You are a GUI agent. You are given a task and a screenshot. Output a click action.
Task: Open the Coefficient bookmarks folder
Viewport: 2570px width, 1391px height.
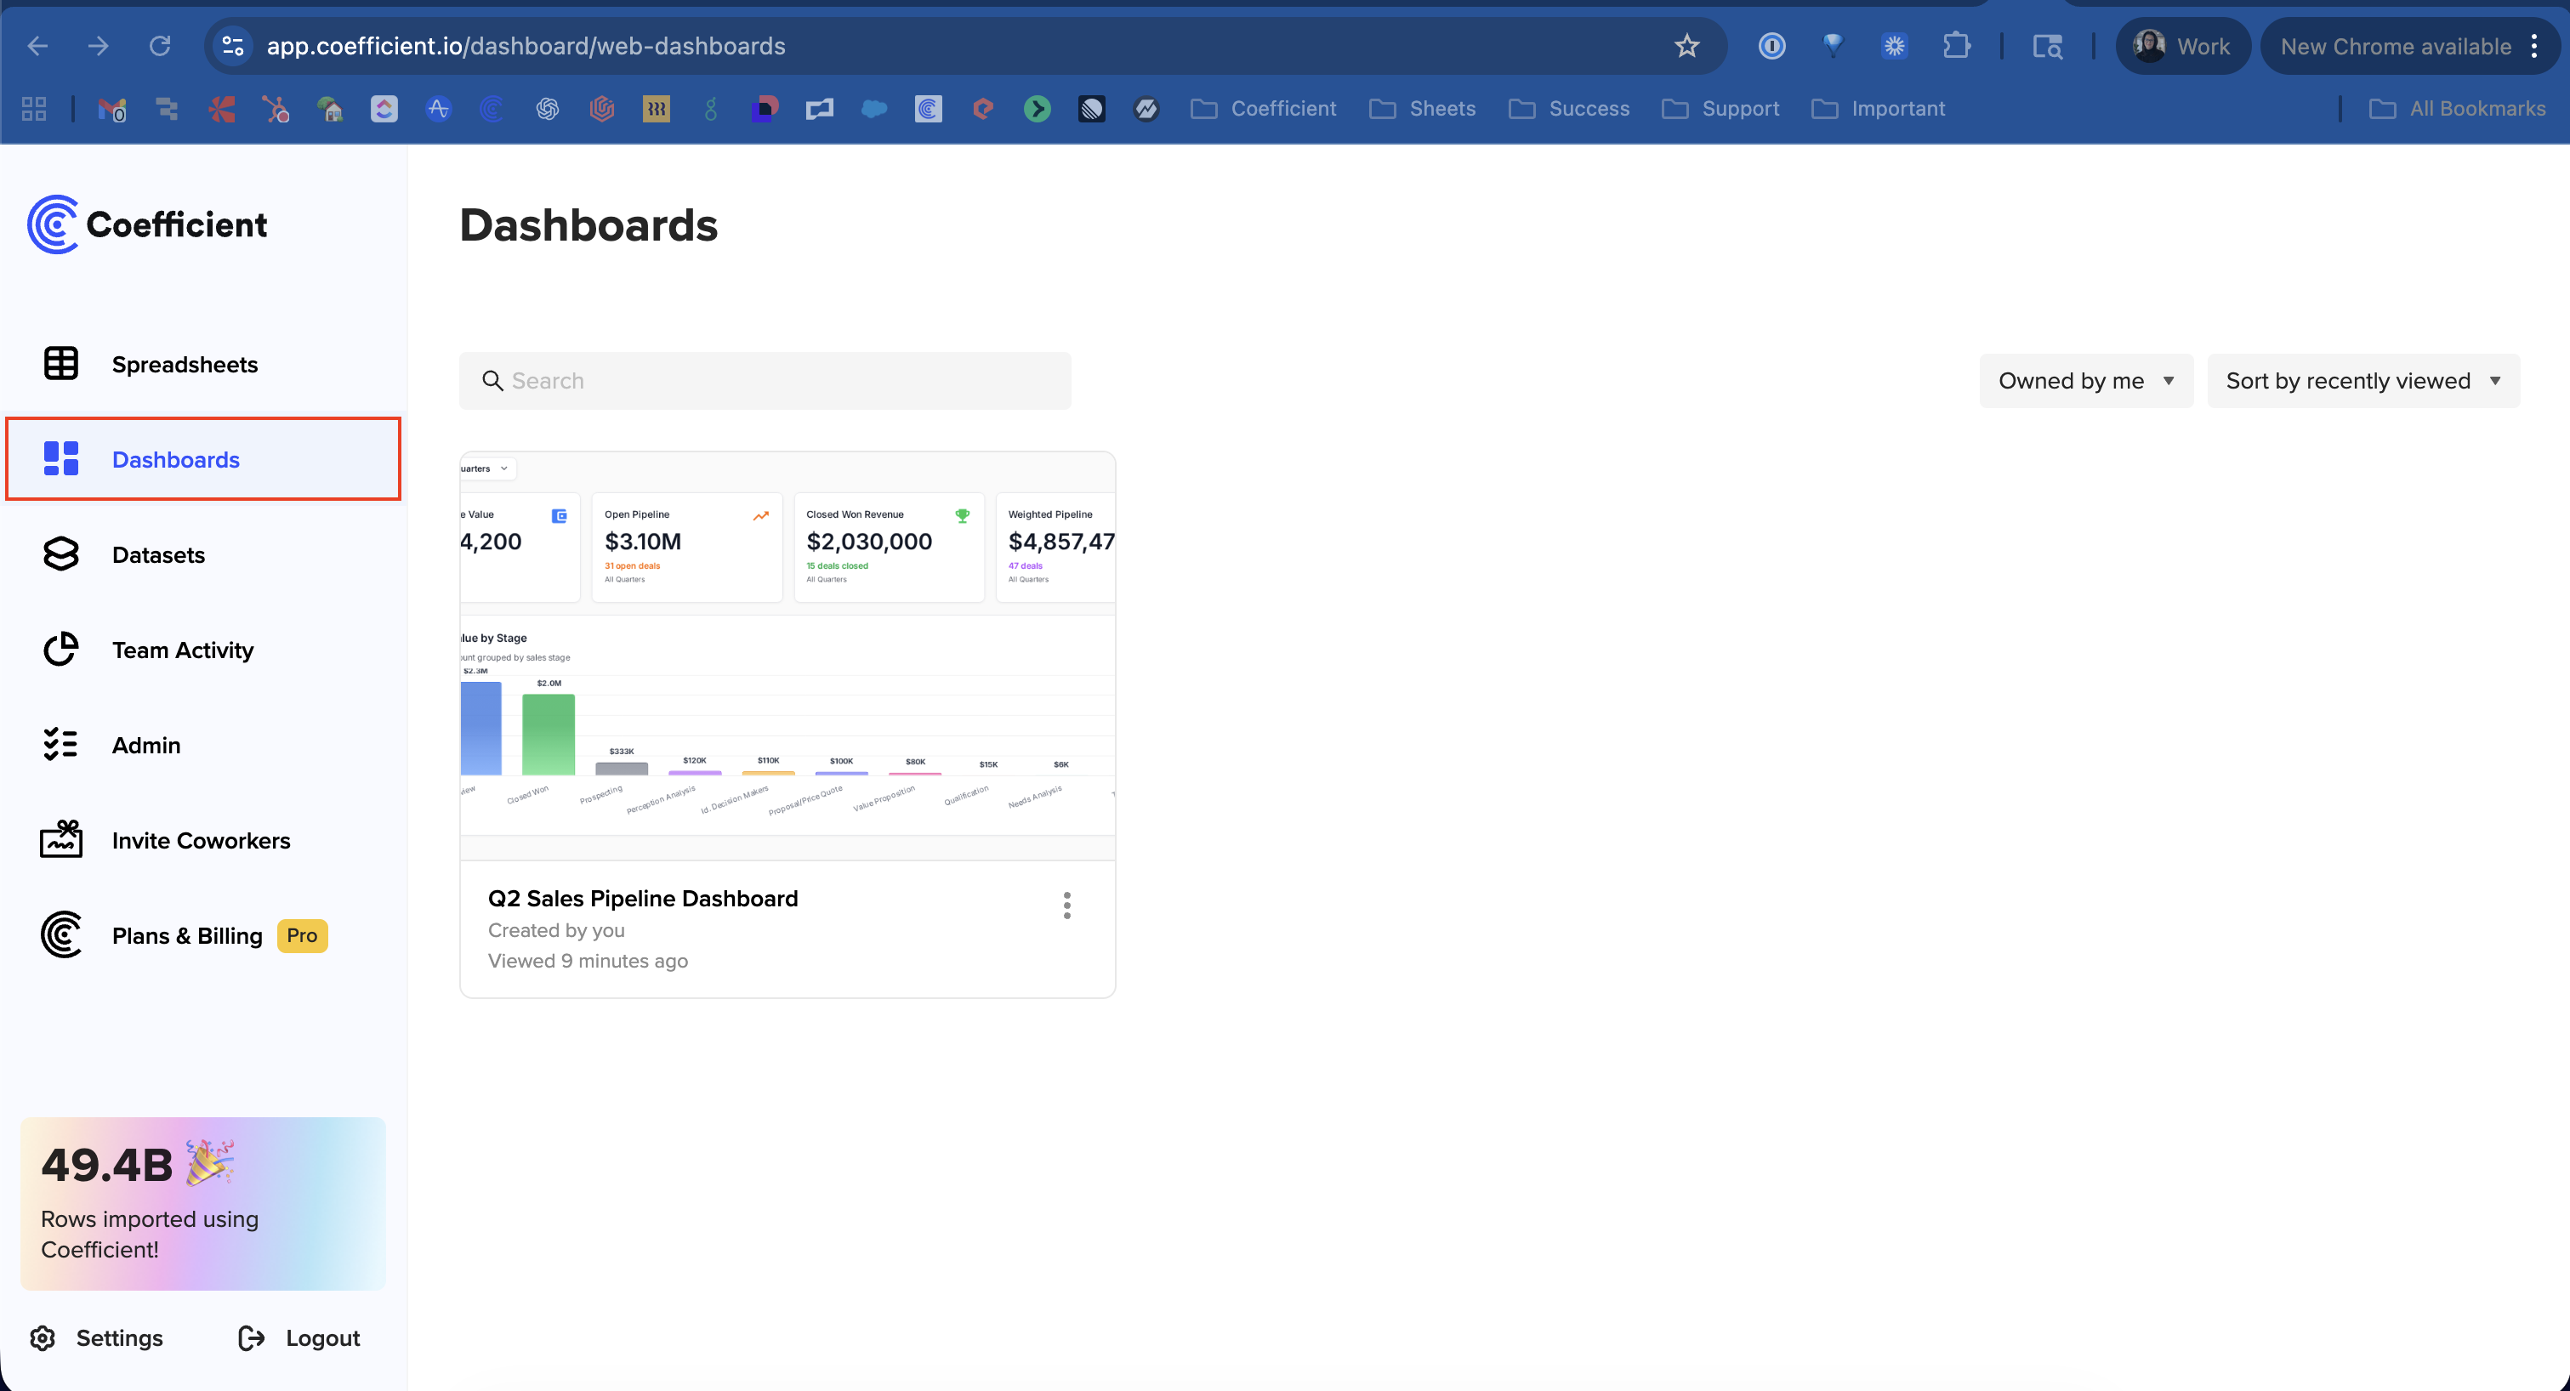[x=1263, y=109]
